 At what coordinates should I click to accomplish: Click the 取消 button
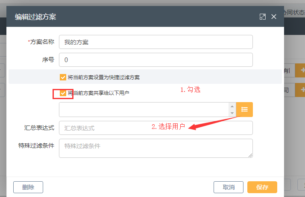(x=229, y=187)
